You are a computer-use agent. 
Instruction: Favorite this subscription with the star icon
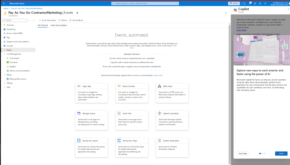pos(77,13)
